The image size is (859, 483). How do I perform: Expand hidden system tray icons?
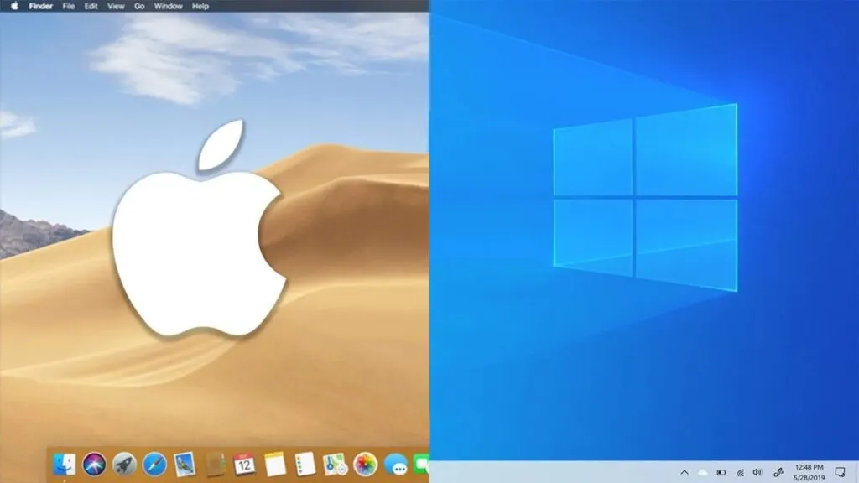684,472
